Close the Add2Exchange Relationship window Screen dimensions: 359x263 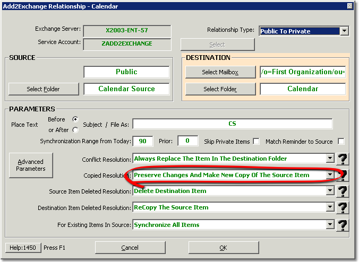[349, 6]
